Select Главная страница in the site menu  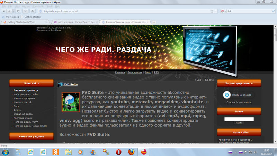pos(26,90)
